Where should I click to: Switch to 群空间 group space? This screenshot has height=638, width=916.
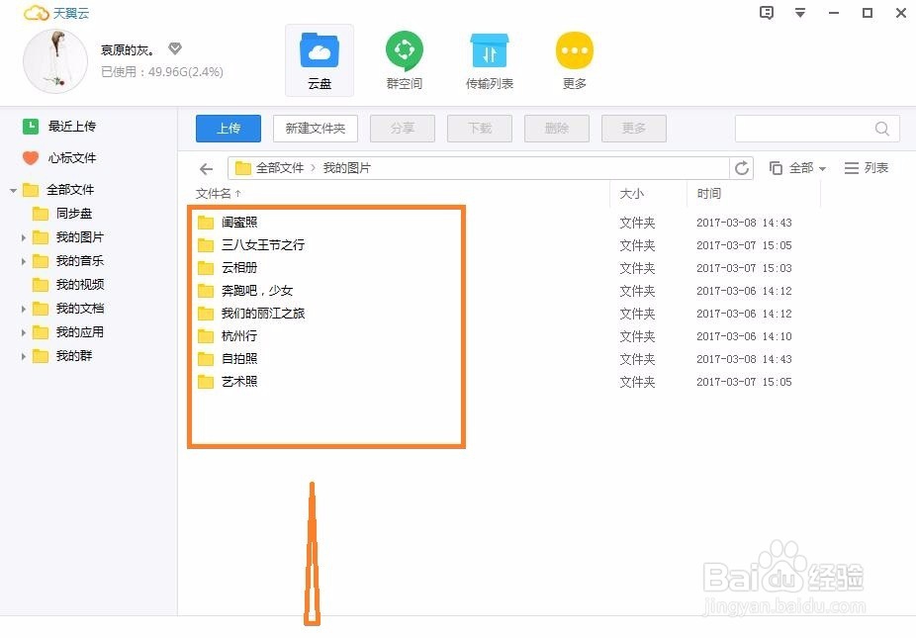pyautogui.click(x=404, y=59)
